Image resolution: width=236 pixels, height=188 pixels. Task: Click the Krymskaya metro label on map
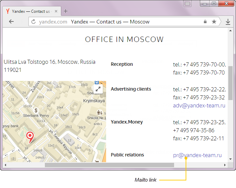94,101
